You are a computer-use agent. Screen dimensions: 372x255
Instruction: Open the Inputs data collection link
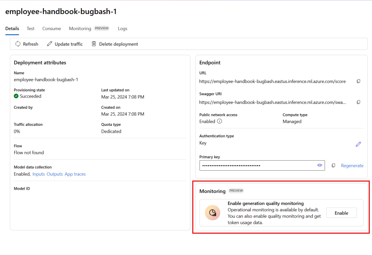39,174
